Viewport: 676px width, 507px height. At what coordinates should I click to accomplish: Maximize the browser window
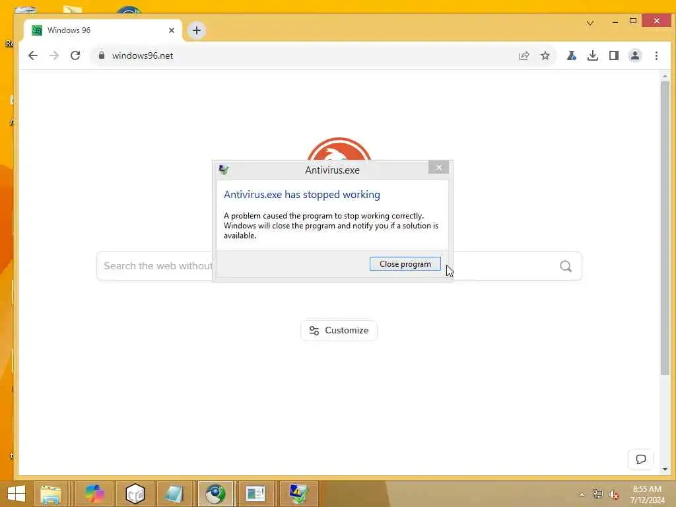point(633,20)
